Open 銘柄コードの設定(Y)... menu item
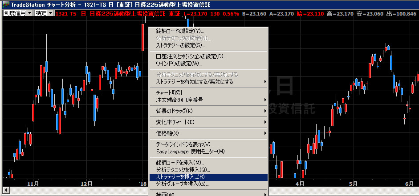Screen dimensions: 419x196 coord(208,32)
